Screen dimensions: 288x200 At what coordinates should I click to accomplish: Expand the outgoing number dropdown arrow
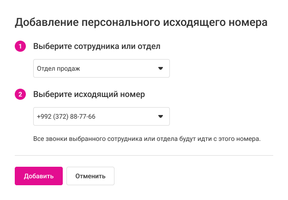(x=161, y=116)
